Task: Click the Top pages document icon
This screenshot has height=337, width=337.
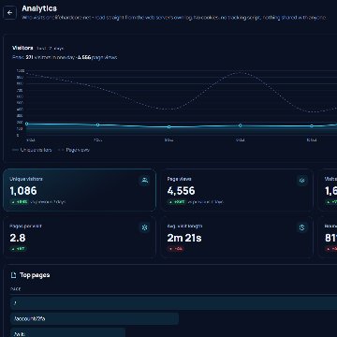Action: point(13,275)
